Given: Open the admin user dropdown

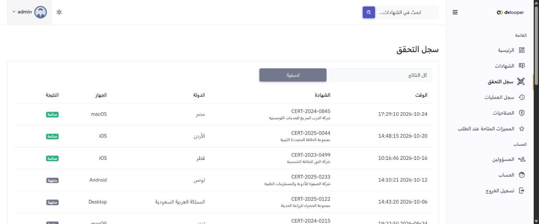Looking at the screenshot, I should pos(29,12).
